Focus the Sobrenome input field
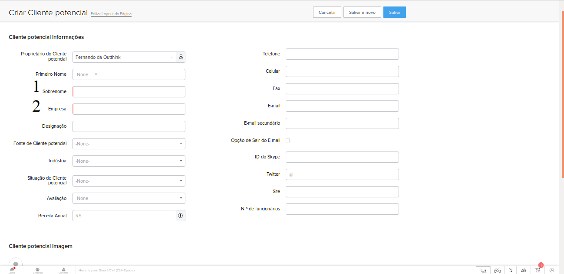The height and width of the screenshot is (274, 564). 129,92
